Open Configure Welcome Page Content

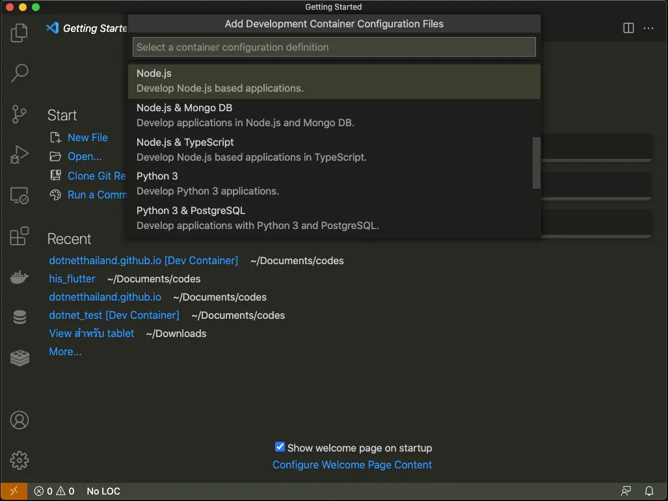pos(352,465)
